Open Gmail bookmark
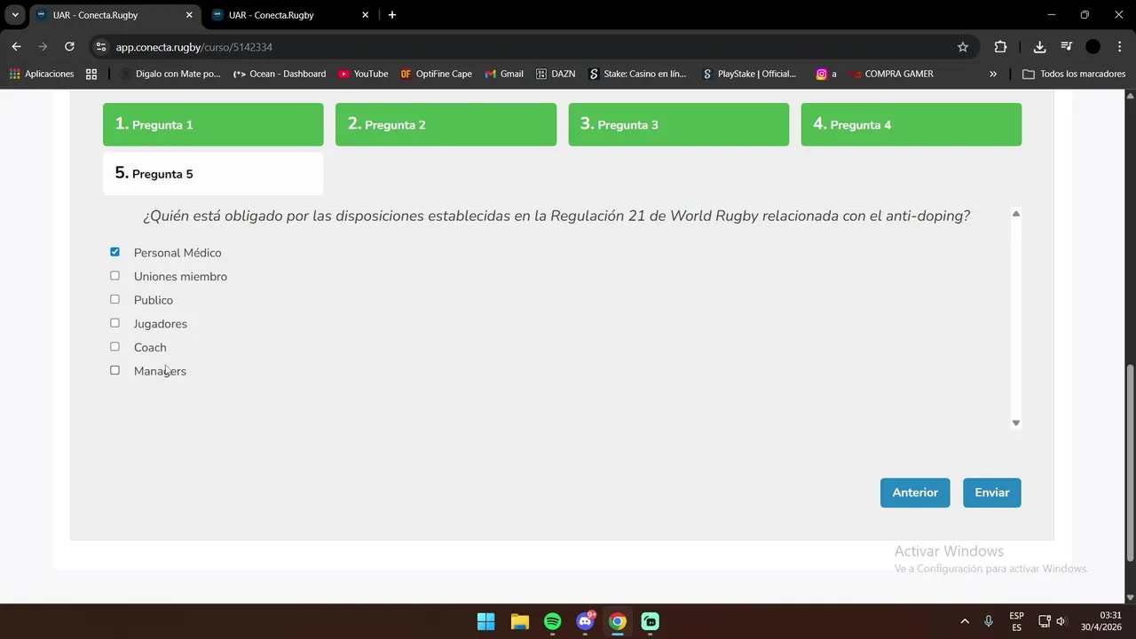Screen dimensions: 1136x639 click(x=504, y=74)
